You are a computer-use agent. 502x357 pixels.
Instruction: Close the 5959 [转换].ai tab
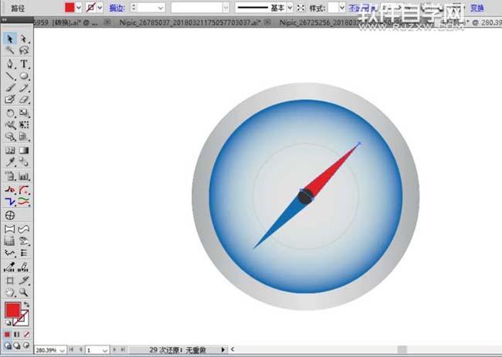tap(108, 22)
